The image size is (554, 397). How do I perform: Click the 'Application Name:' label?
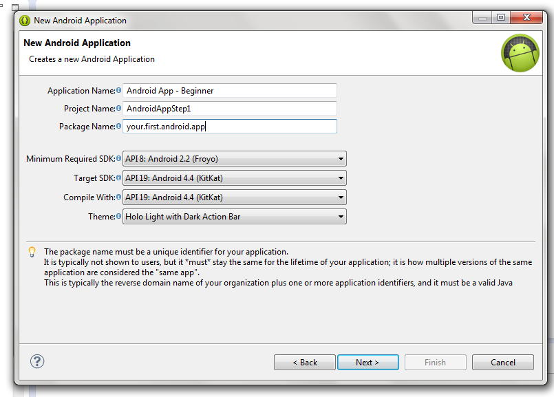pyautogui.click(x=81, y=91)
